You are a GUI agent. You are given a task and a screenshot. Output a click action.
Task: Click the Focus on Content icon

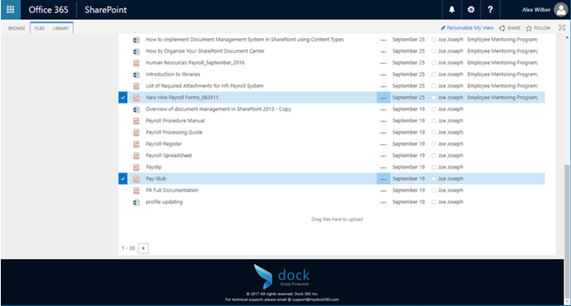point(562,28)
